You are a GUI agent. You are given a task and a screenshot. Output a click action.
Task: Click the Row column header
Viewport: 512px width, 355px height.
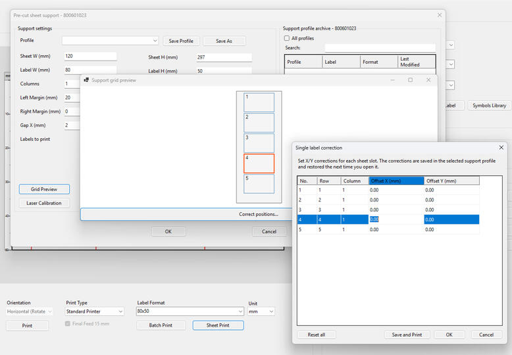(x=329, y=180)
